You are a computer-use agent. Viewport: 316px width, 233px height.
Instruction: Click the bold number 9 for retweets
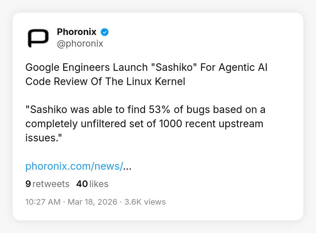click(x=28, y=184)
